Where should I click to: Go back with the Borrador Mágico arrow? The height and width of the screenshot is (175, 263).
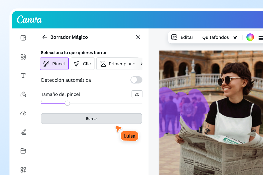point(45,37)
